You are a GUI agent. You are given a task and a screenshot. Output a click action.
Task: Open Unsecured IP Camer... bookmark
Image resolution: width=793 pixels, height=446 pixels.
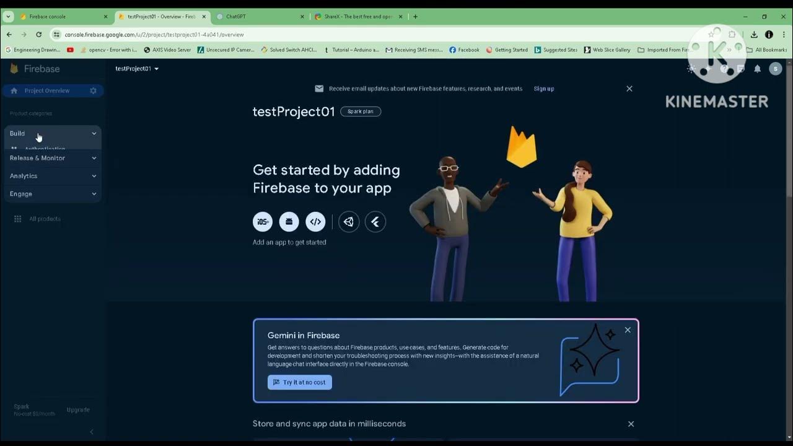click(226, 50)
